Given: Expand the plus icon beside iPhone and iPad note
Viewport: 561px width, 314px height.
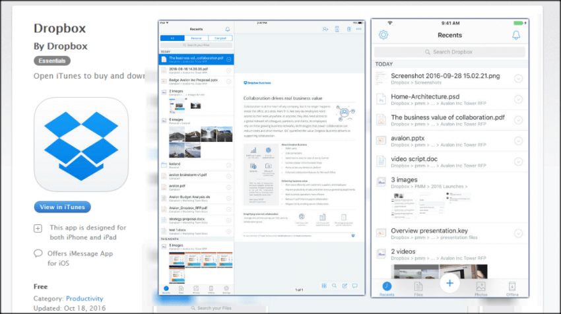Looking at the screenshot, I should coord(38,228).
